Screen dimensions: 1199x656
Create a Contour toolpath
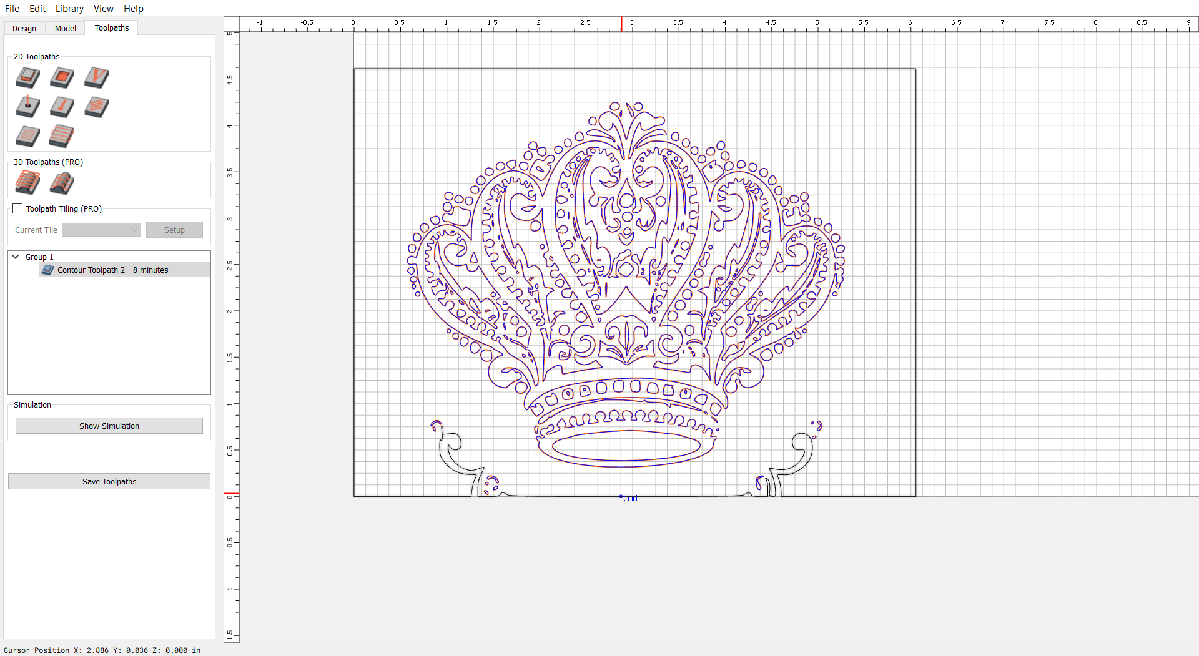coord(27,78)
